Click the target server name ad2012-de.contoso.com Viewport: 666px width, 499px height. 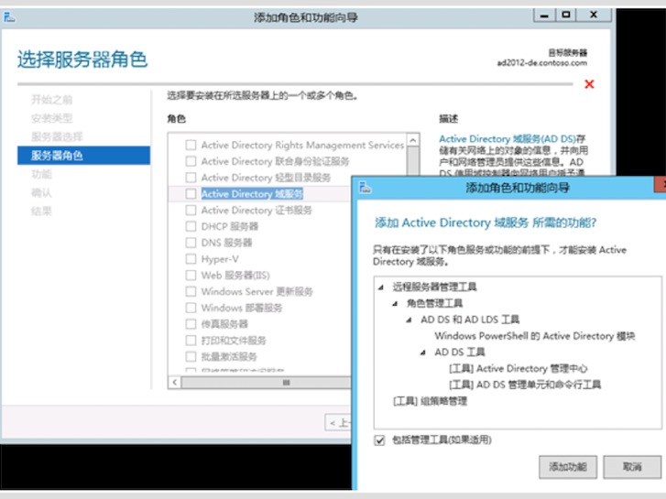542,63
